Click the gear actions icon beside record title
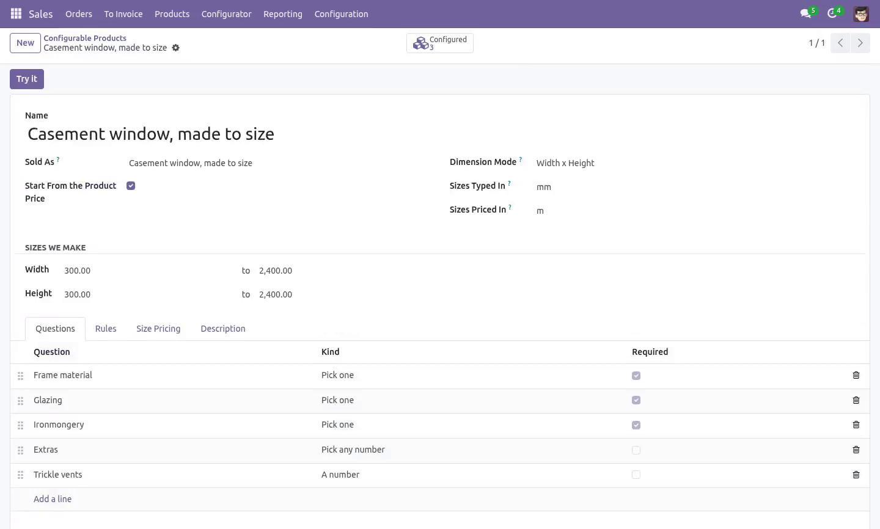The height and width of the screenshot is (529, 880). coord(175,48)
